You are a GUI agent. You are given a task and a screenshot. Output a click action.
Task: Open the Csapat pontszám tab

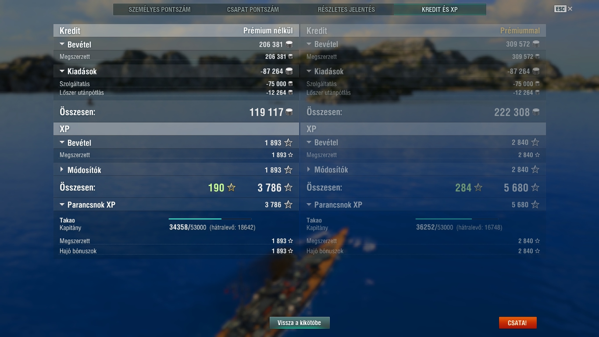coord(253,9)
